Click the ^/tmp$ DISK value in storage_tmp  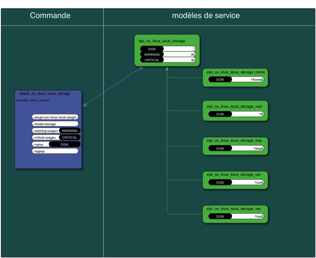pyautogui.click(x=248, y=148)
